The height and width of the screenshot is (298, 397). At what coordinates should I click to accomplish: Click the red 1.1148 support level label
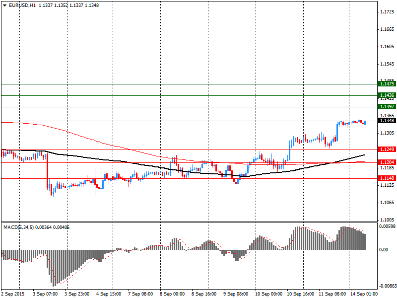pos(387,178)
